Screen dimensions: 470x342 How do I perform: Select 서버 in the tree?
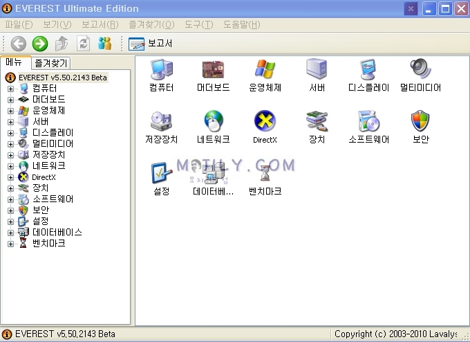point(40,122)
